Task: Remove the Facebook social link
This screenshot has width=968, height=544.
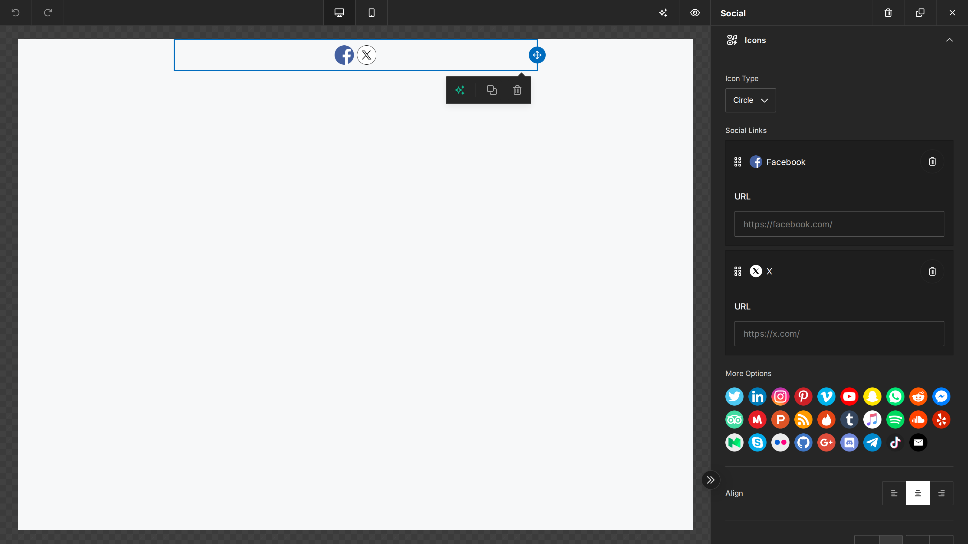Action: [x=932, y=161]
